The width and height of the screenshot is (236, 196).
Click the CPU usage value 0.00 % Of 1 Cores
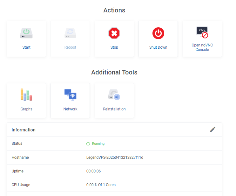101,185
